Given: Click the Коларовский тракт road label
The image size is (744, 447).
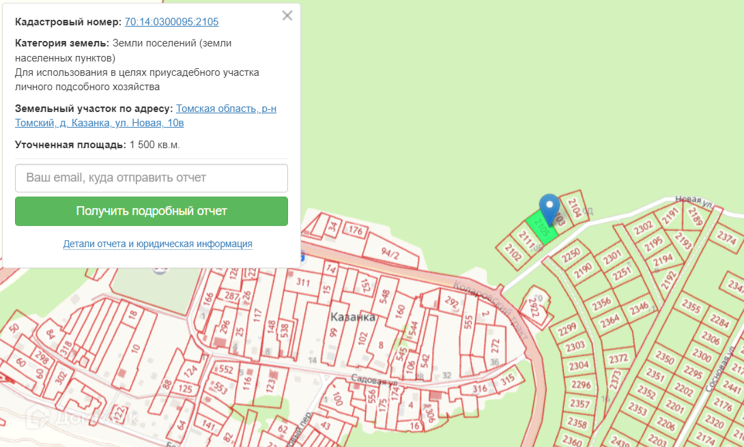Looking at the screenshot, I should pos(490,310).
